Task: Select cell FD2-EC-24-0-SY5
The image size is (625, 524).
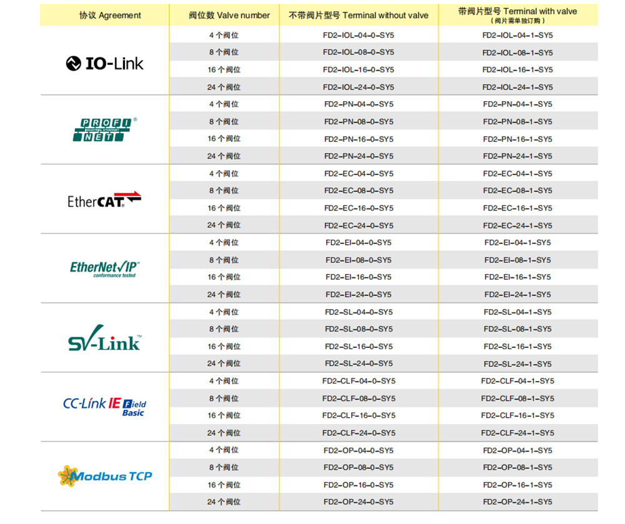Action: point(358,225)
